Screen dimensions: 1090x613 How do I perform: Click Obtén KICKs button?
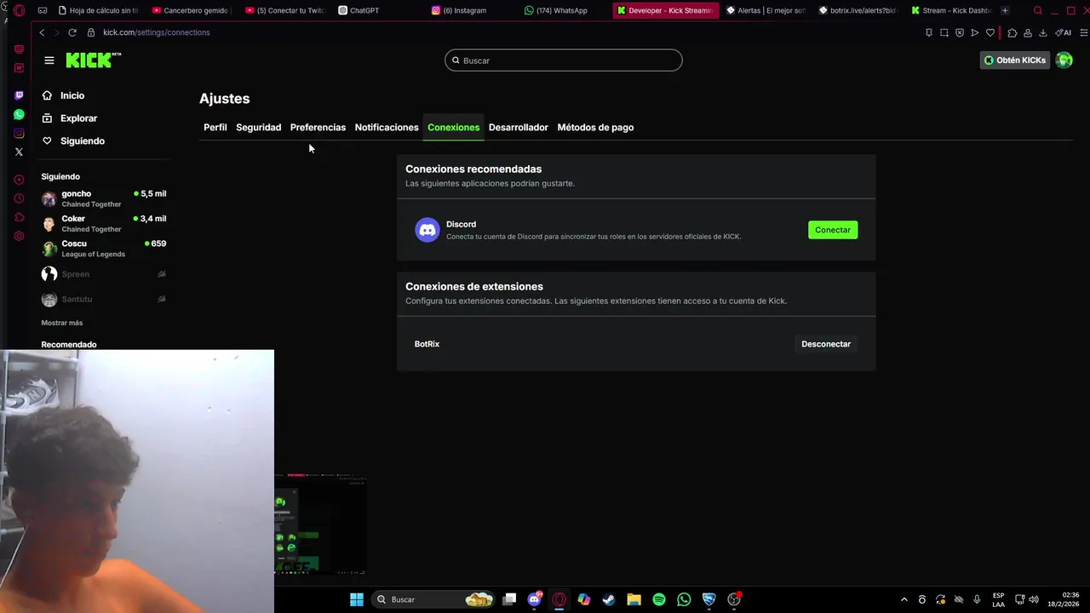1014,60
